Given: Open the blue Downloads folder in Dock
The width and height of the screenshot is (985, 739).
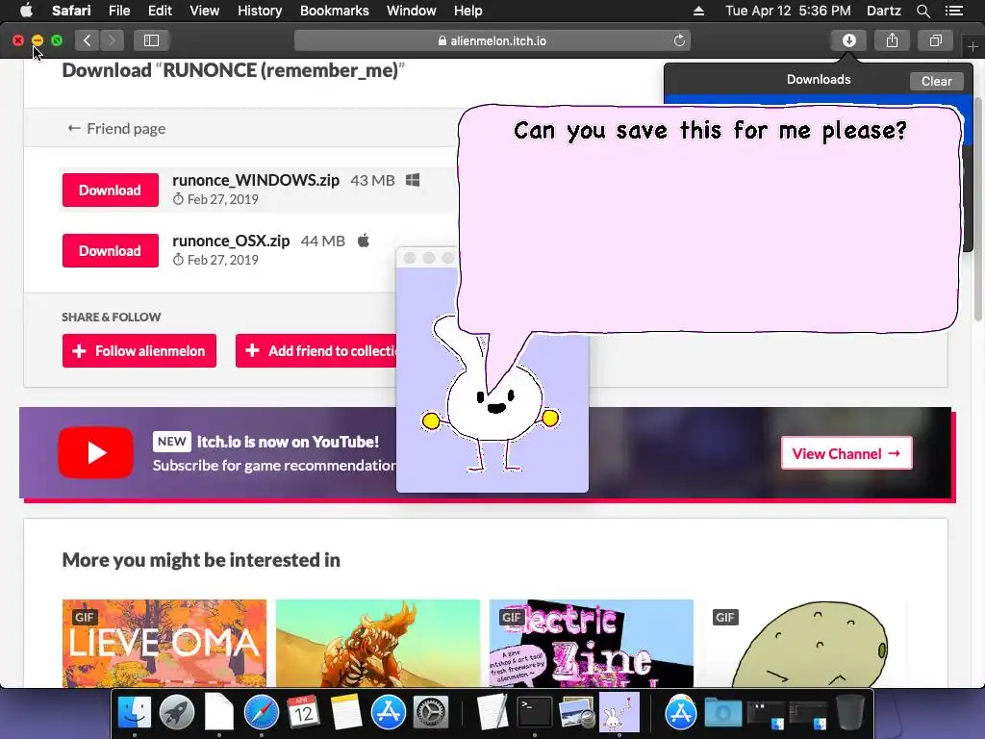Looking at the screenshot, I should point(723,713).
